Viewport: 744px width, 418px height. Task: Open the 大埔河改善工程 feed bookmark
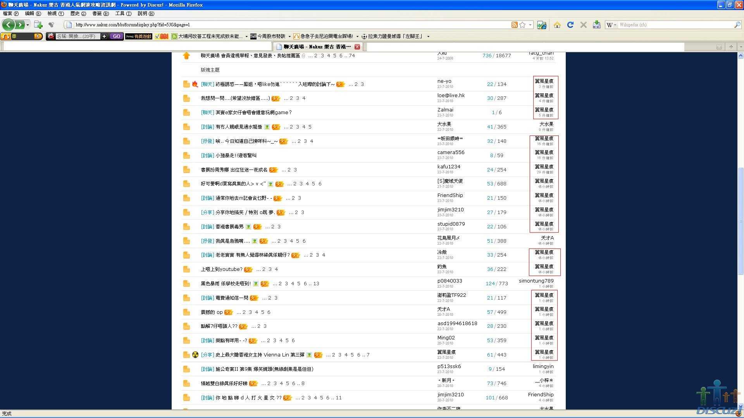click(207, 36)
